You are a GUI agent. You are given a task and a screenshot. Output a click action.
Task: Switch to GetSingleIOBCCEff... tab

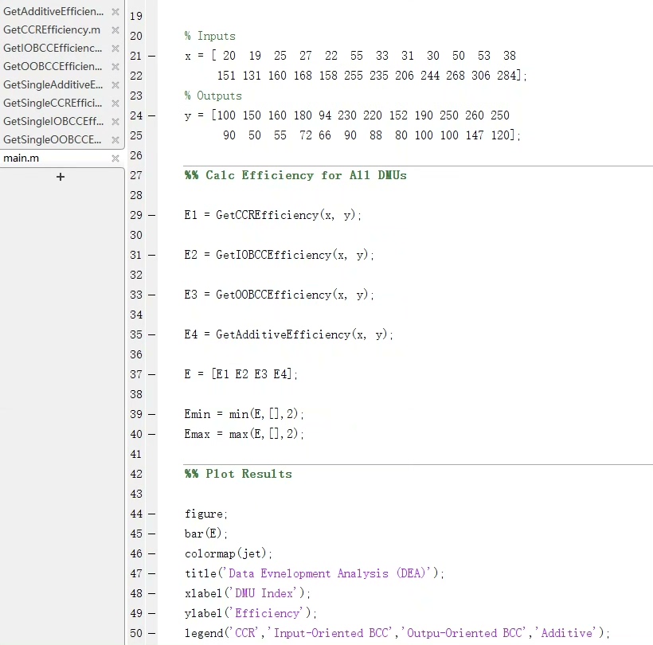pyautogui.click(x=53, y=122)
